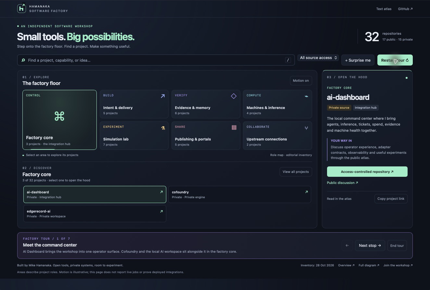430x290 pixels.
Task: Open the GitHub link in the header
Action: [405, 9]
